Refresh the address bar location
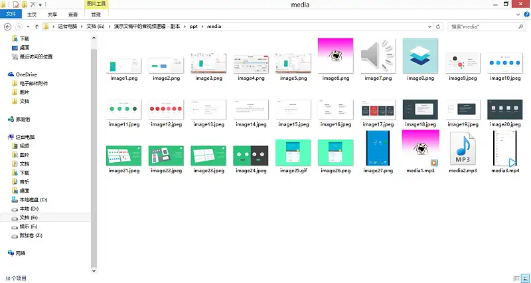 coord(438,27)
